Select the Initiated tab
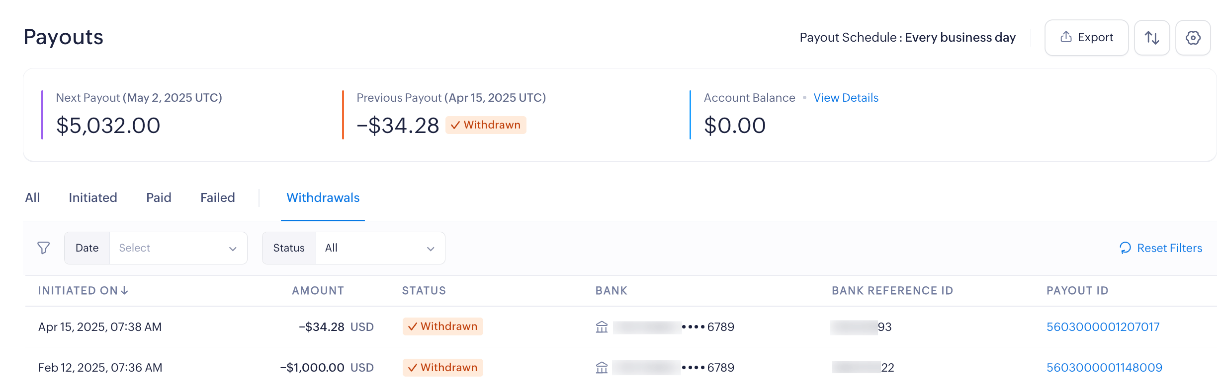 [x=93, y=197]
